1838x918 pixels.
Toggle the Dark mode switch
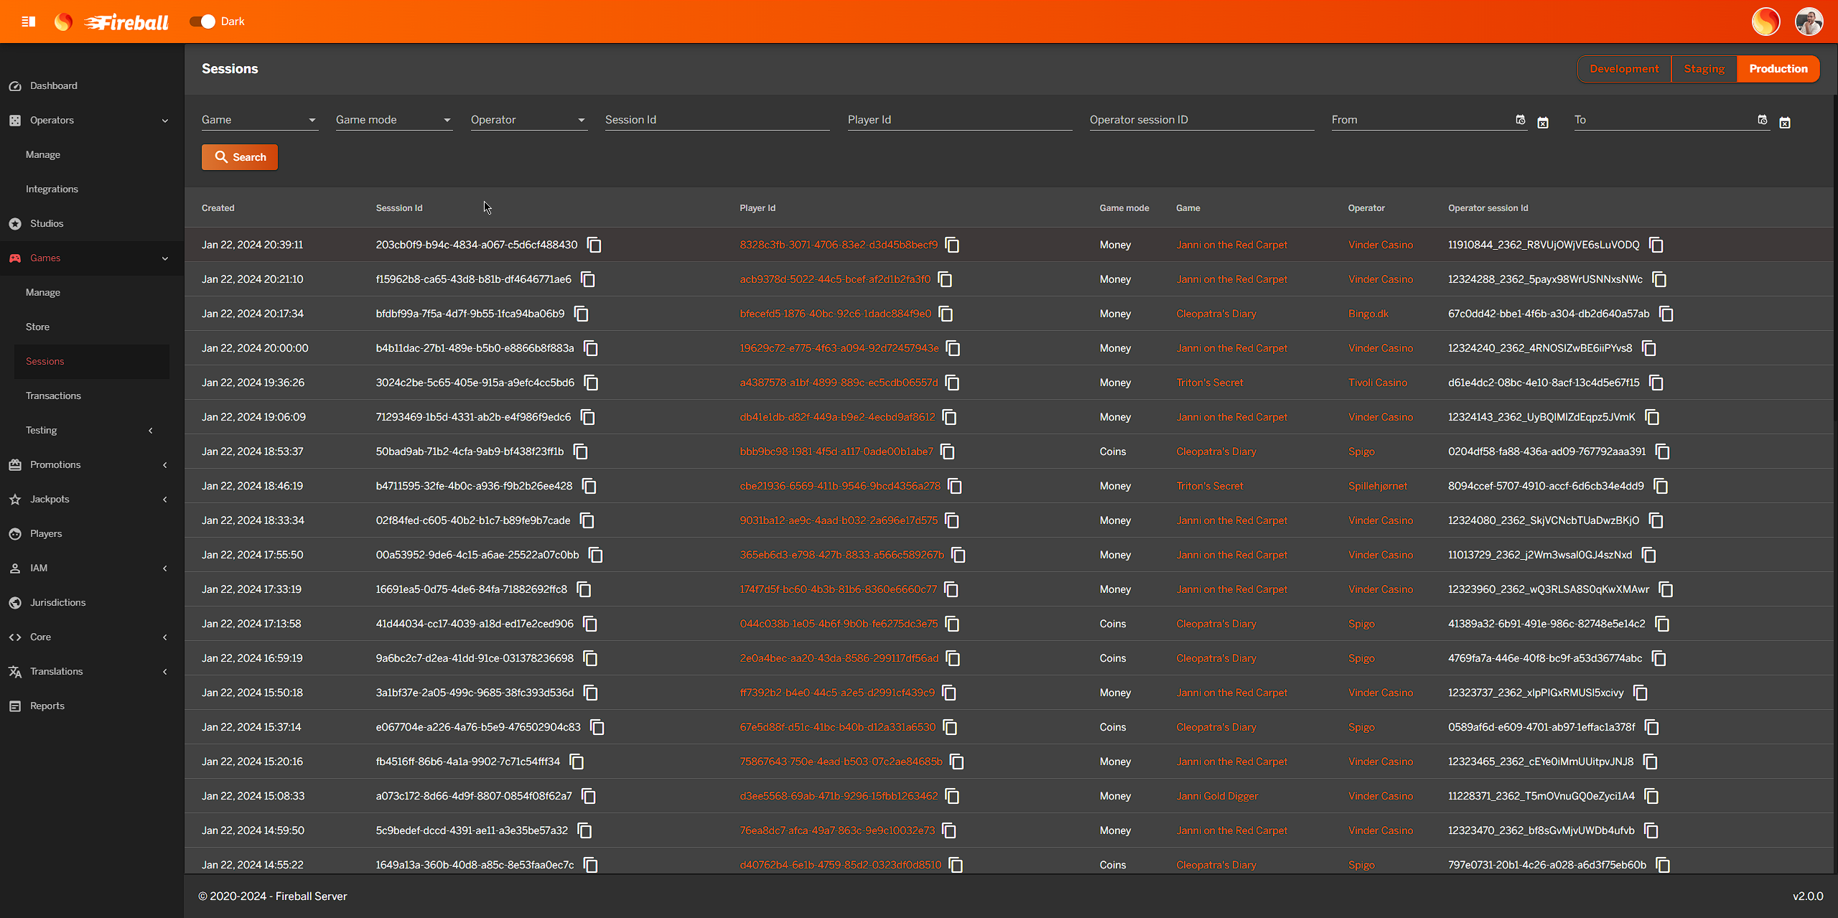(202, 22)
